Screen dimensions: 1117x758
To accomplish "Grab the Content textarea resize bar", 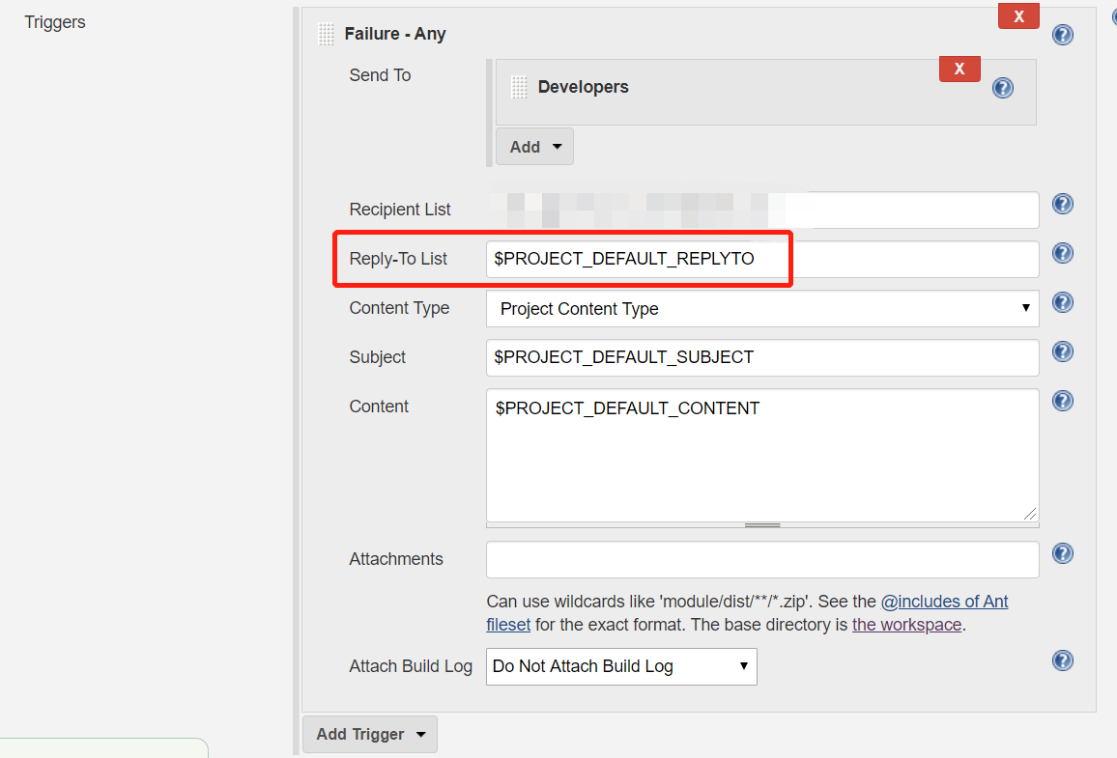I will coord(762,525).
